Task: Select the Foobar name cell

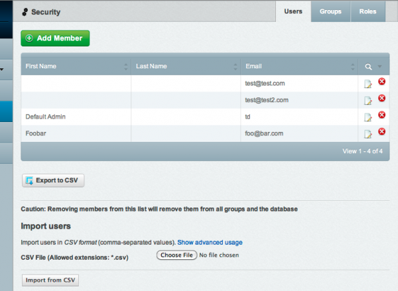Action: (76, 133)
